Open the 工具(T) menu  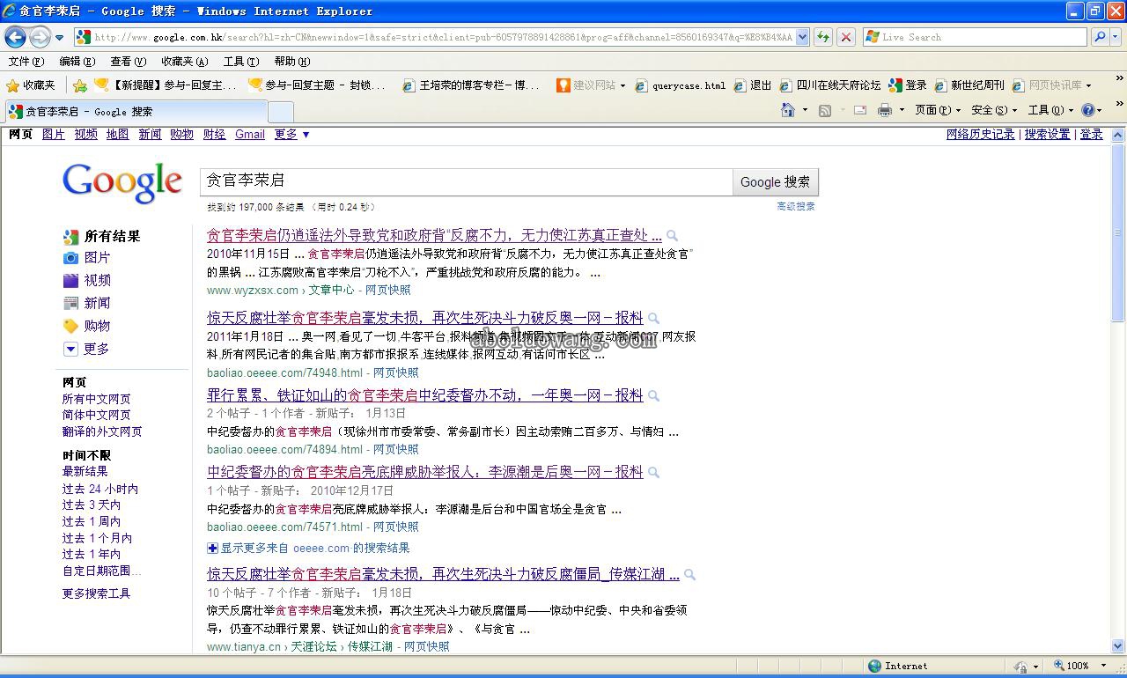240,62
